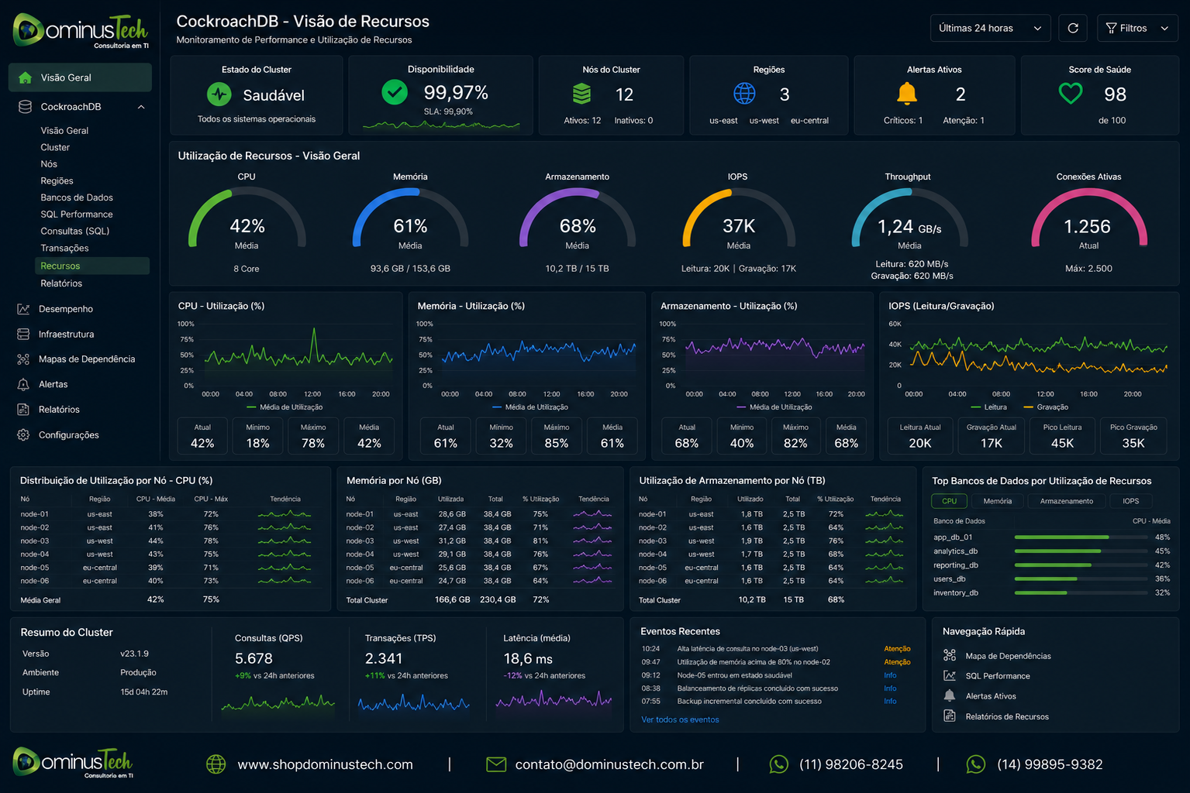Click the Visão Geral home icon
This screenshot has height=793, width=1190.
click(25, 77)
